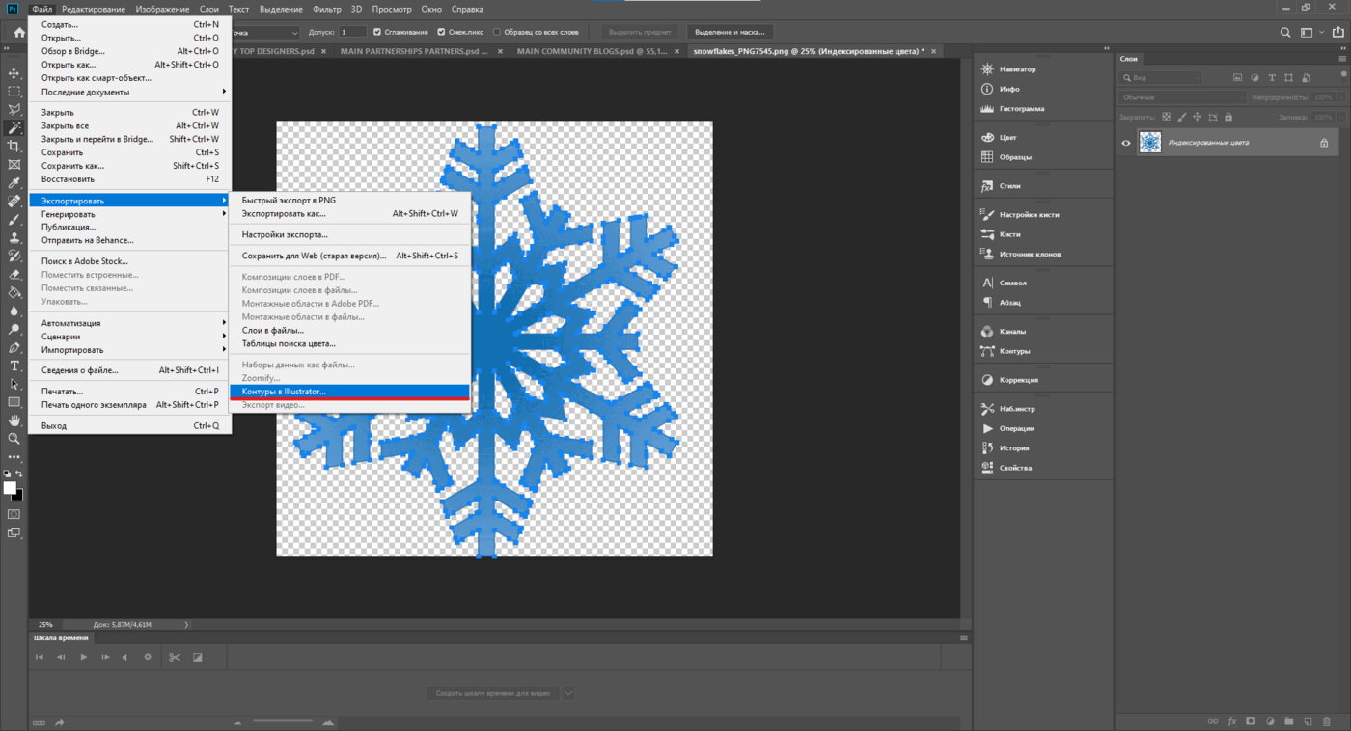Select the Crop tool in toolbar
Image resolution: width=1351 pixels, height=731 pixels.
click(x=14, y=146)
